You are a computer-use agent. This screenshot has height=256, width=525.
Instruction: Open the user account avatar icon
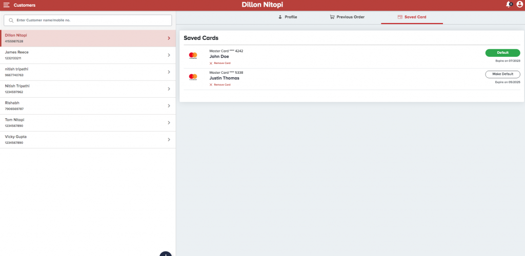(519, 5)
